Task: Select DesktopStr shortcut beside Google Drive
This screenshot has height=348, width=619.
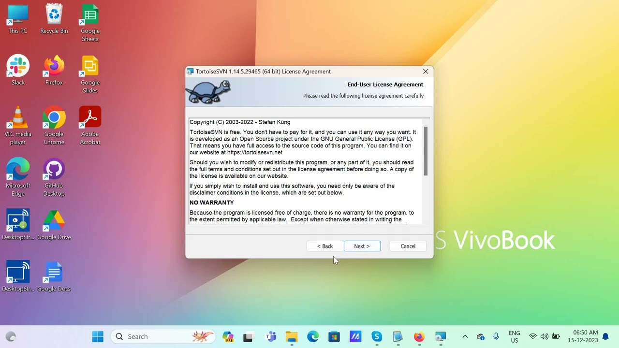Action: coord(18,225)
